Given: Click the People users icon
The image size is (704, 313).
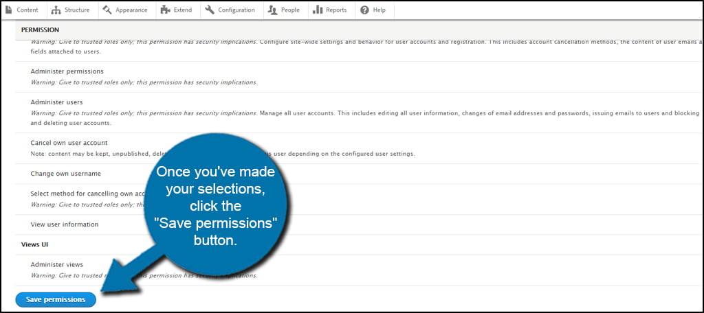Looking at the screenshot, I should [x=272, y=10].
